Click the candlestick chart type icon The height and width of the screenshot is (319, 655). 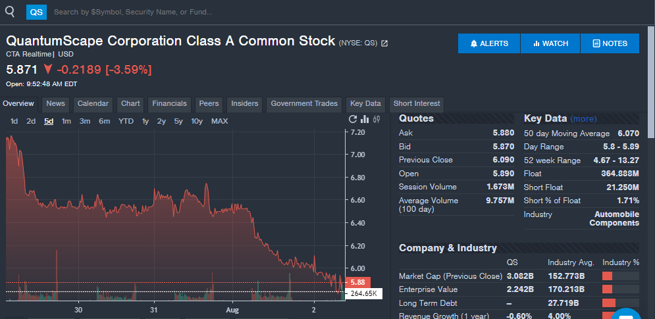[x=377, y=120]
